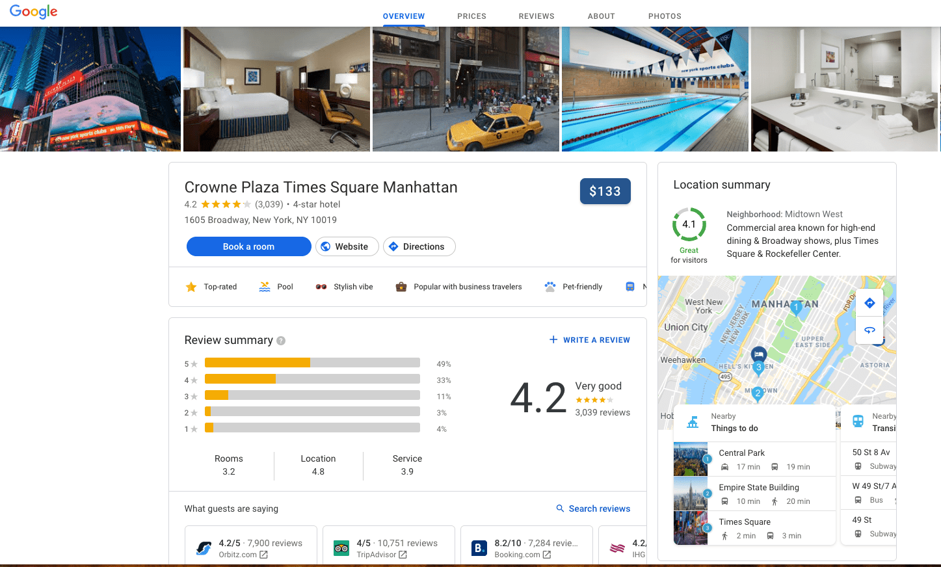941x567 pixels.
Task: Click Search reviews link
Action: 593,508
